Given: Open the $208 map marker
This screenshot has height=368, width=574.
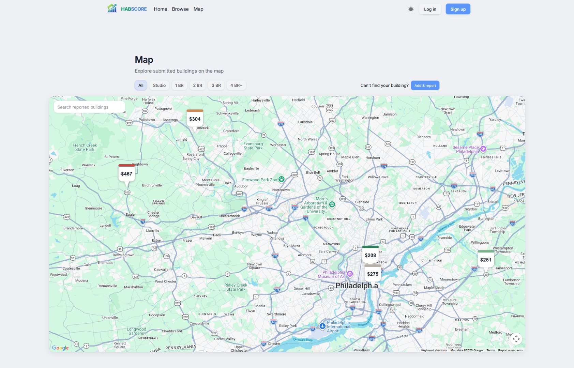Looking at the screenshot, I should point(371,255).
